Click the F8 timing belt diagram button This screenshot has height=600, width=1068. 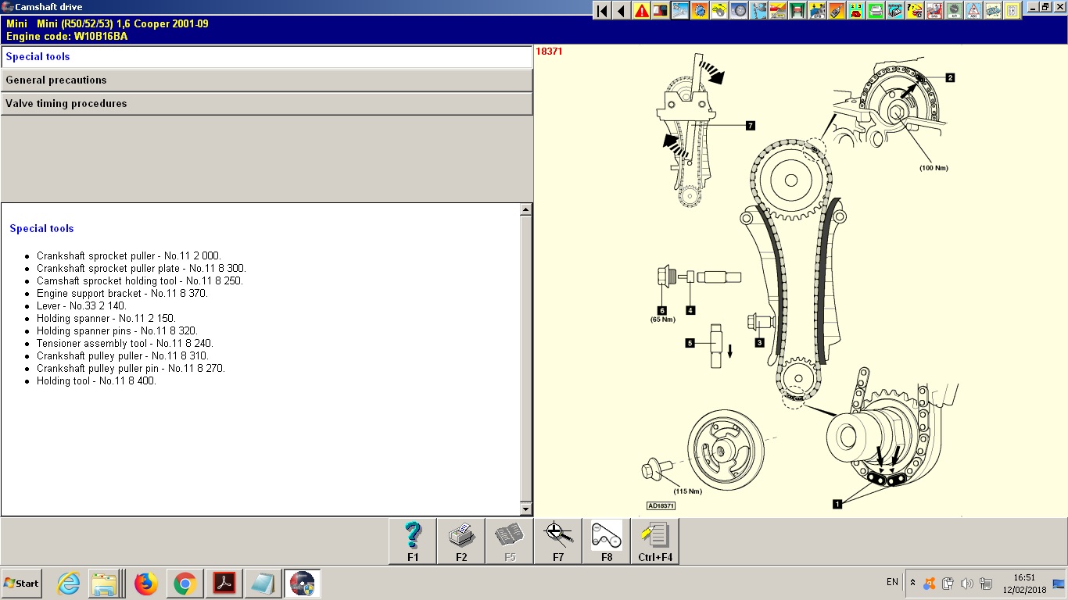(x=607, y=541)
